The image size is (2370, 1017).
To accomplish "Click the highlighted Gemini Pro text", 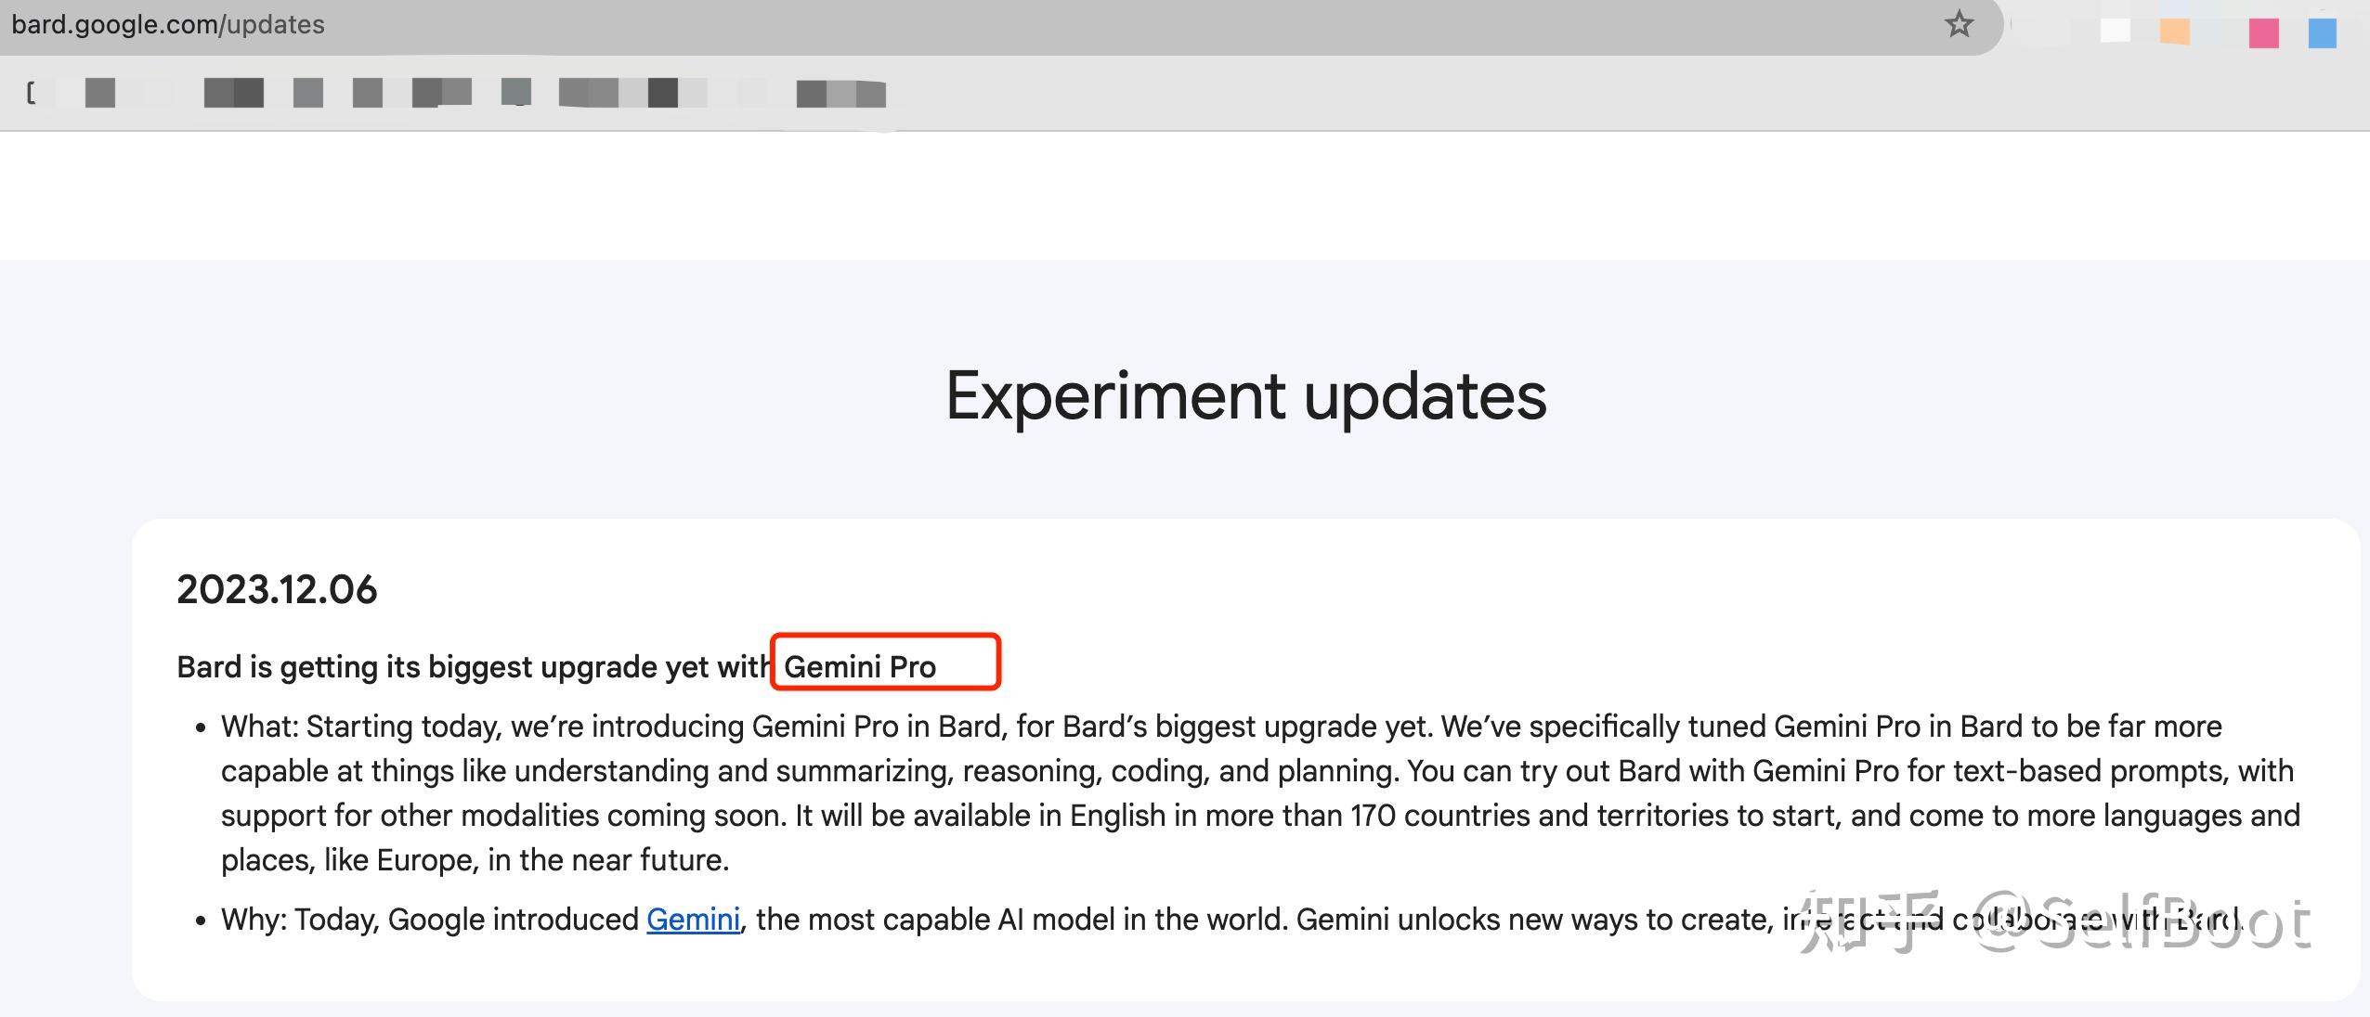I will (862, 664).
